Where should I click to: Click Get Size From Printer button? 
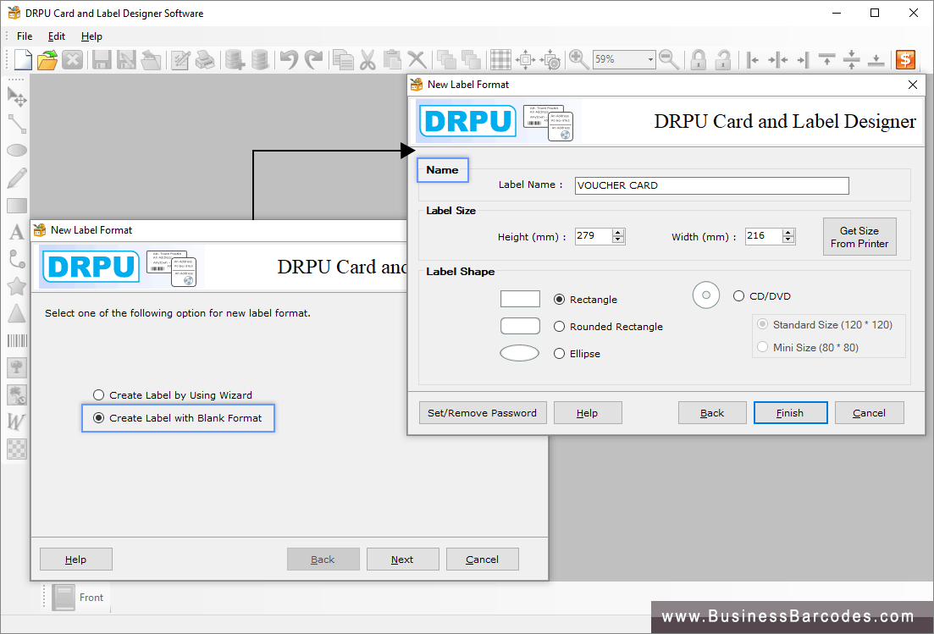coord(859,237)
